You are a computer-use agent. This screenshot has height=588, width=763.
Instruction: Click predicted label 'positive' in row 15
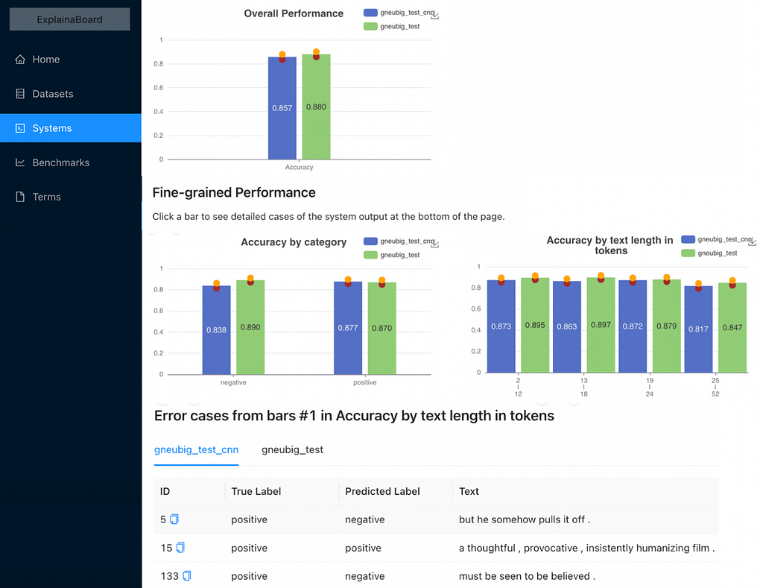(363, 548)
